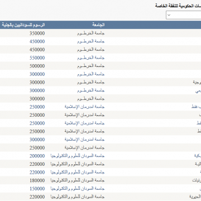The height and width of the screenshot is (201, 201).
Task: Select the cell ending with ونيات
Action: coord(197,180)
